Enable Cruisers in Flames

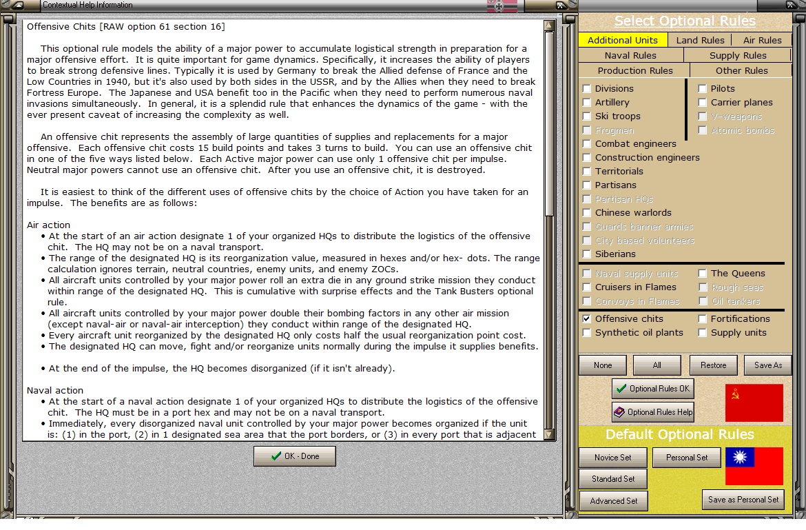coord(586,287)
